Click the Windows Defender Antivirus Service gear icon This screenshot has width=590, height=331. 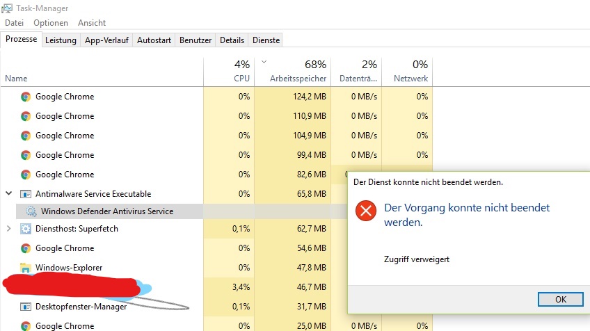tap(31, 211)
